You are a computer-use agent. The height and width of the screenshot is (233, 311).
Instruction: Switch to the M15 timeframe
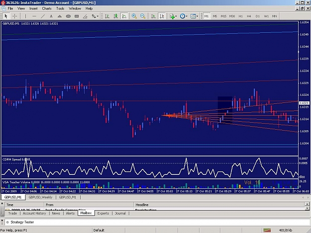(223, 16)
